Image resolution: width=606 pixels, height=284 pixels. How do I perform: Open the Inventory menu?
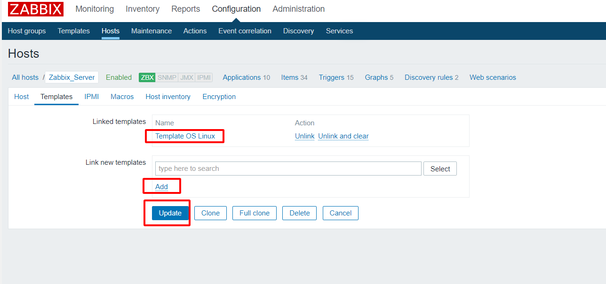(x=143, y=9)
